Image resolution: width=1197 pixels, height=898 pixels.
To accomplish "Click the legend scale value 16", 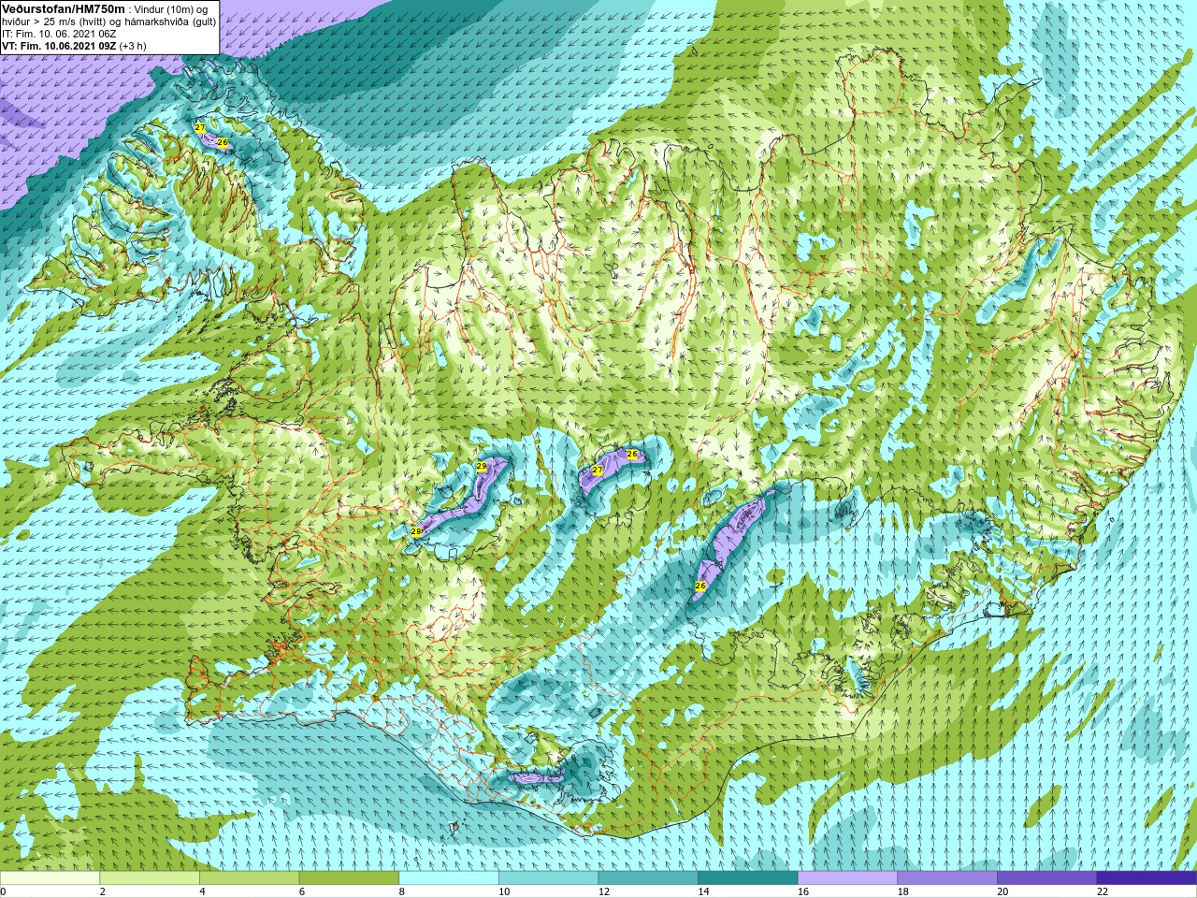I will 802,891.
